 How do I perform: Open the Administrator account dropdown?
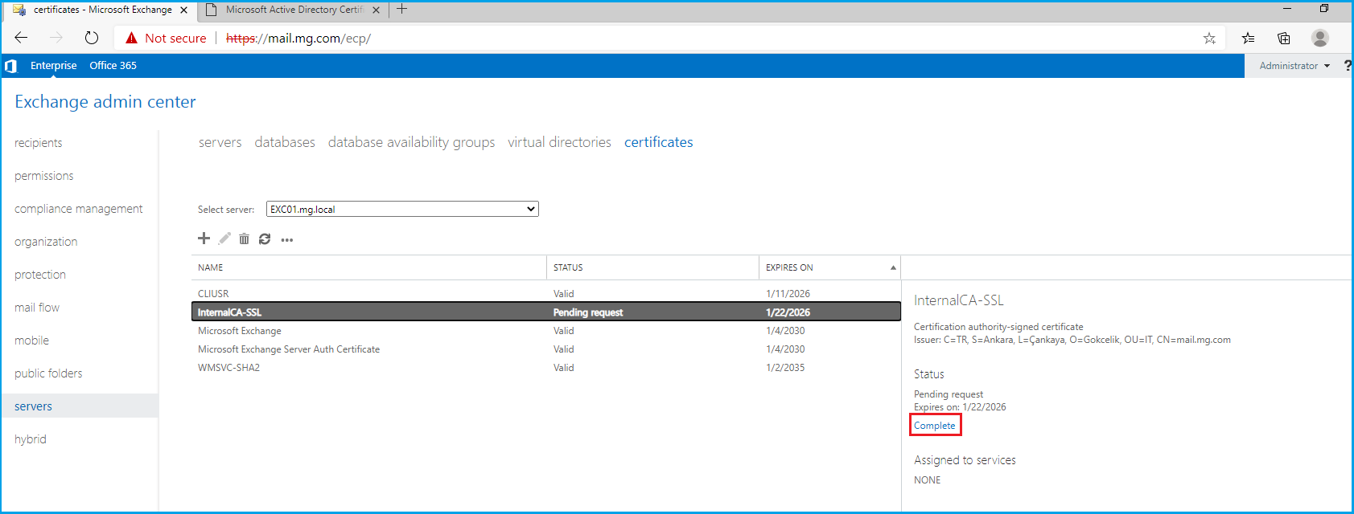(1294, 66)
